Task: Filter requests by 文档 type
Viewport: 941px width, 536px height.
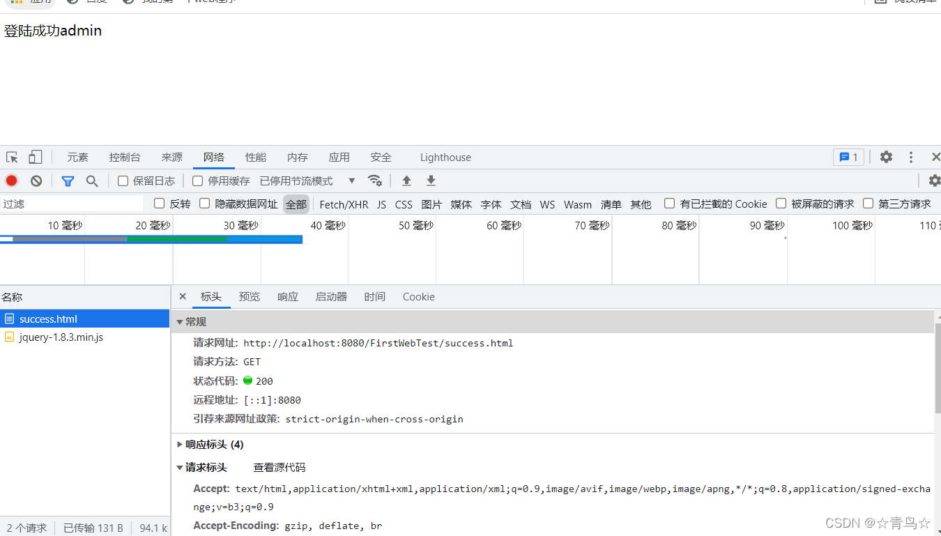Action: pyautogui.click(x=521, y=204)
